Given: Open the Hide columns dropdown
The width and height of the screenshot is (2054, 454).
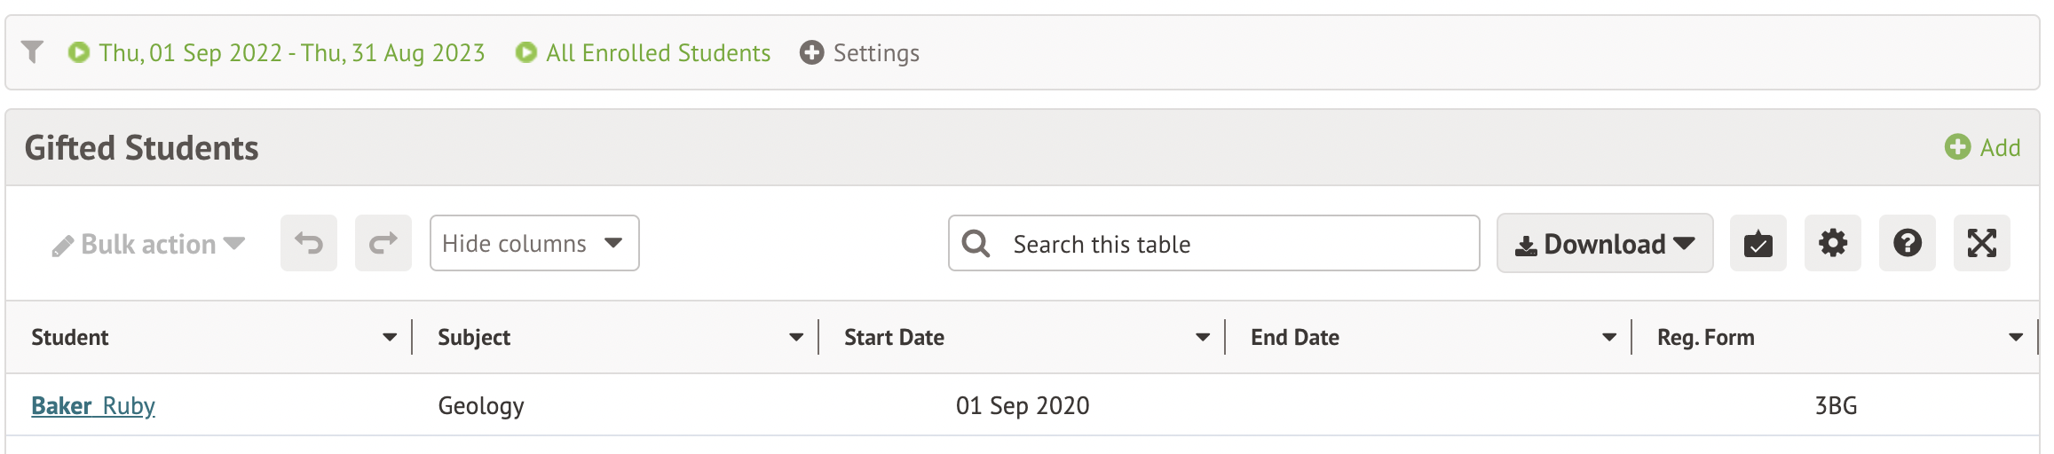Looking at the screenshot, I should point(534,243).
